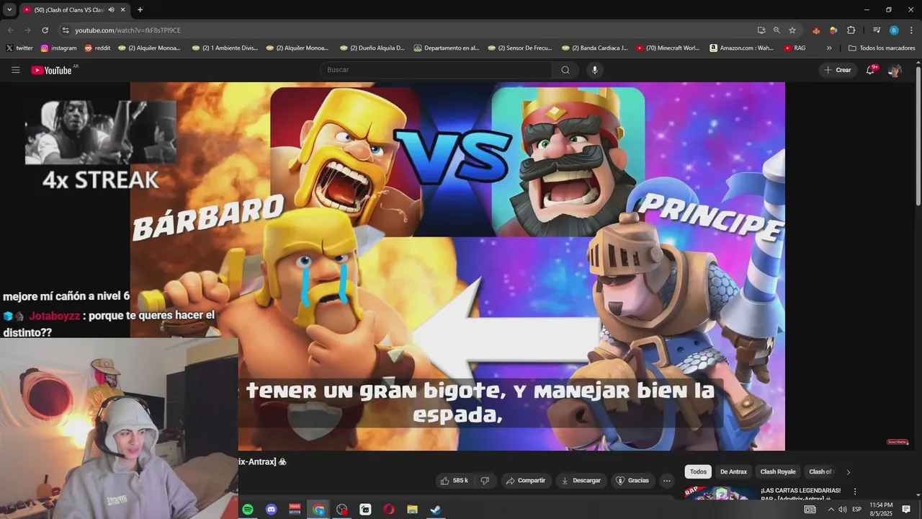The height and width of the screenshot is (519, 922).
Task: Open the 'Departamento en al...' bookmark
Action: (447, 48)
